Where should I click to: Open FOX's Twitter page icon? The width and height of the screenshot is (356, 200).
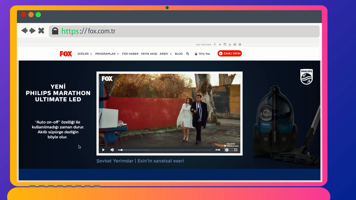(x=220, y=45)
